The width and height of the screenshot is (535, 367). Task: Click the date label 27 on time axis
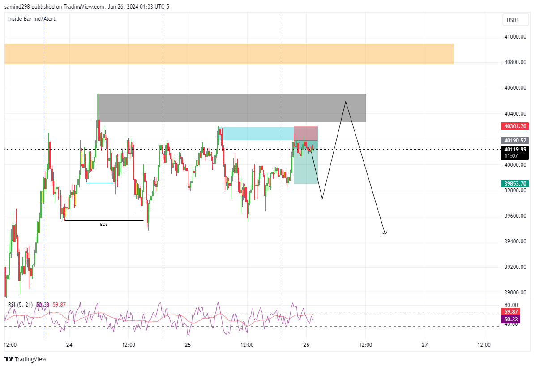click(425, 345)
